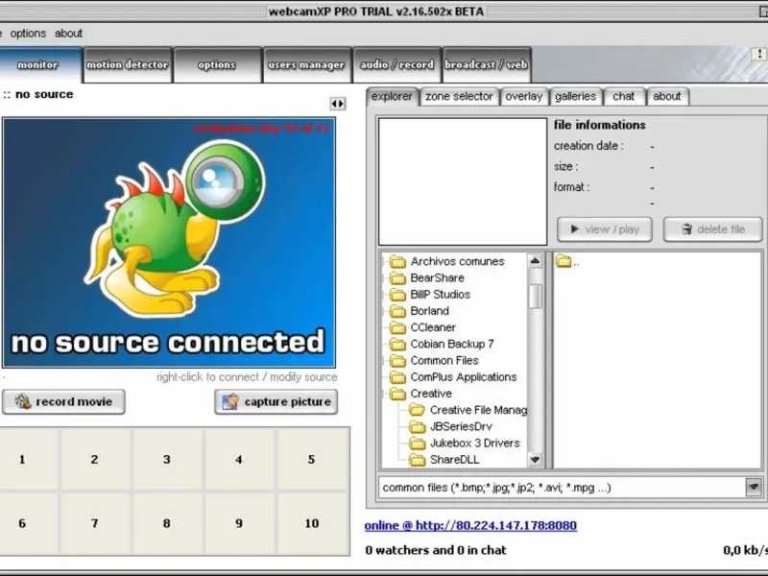Select camera slot 7
Screen dimensions: 768x576
click(x=94, y=523)
